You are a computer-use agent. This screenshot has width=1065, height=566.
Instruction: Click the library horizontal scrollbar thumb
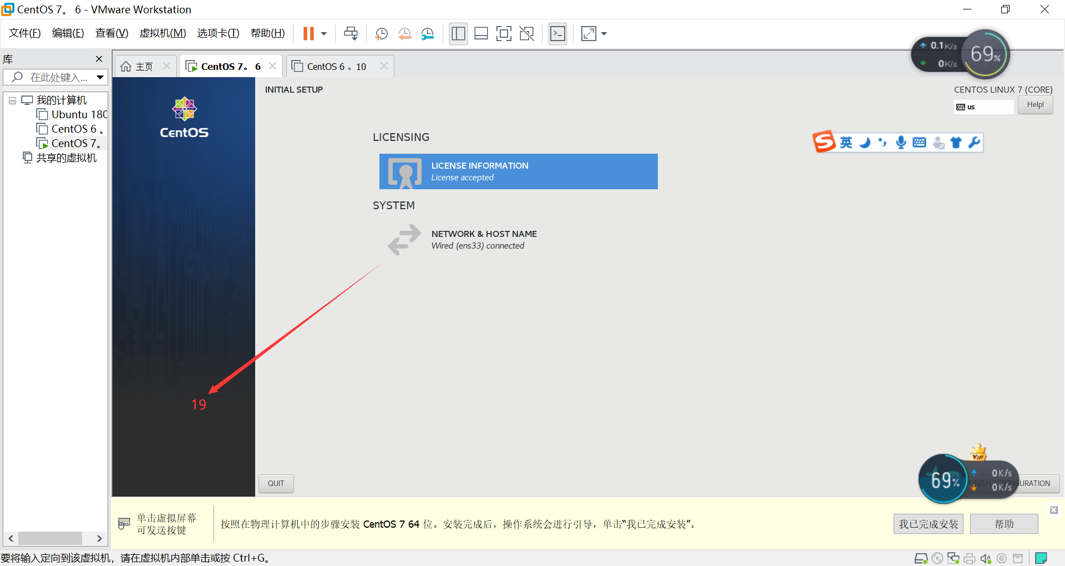(50, 538)
